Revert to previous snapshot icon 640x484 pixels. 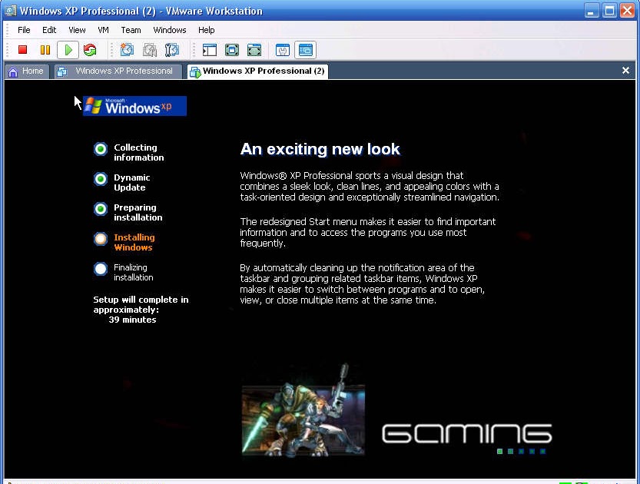click(150, 50)
